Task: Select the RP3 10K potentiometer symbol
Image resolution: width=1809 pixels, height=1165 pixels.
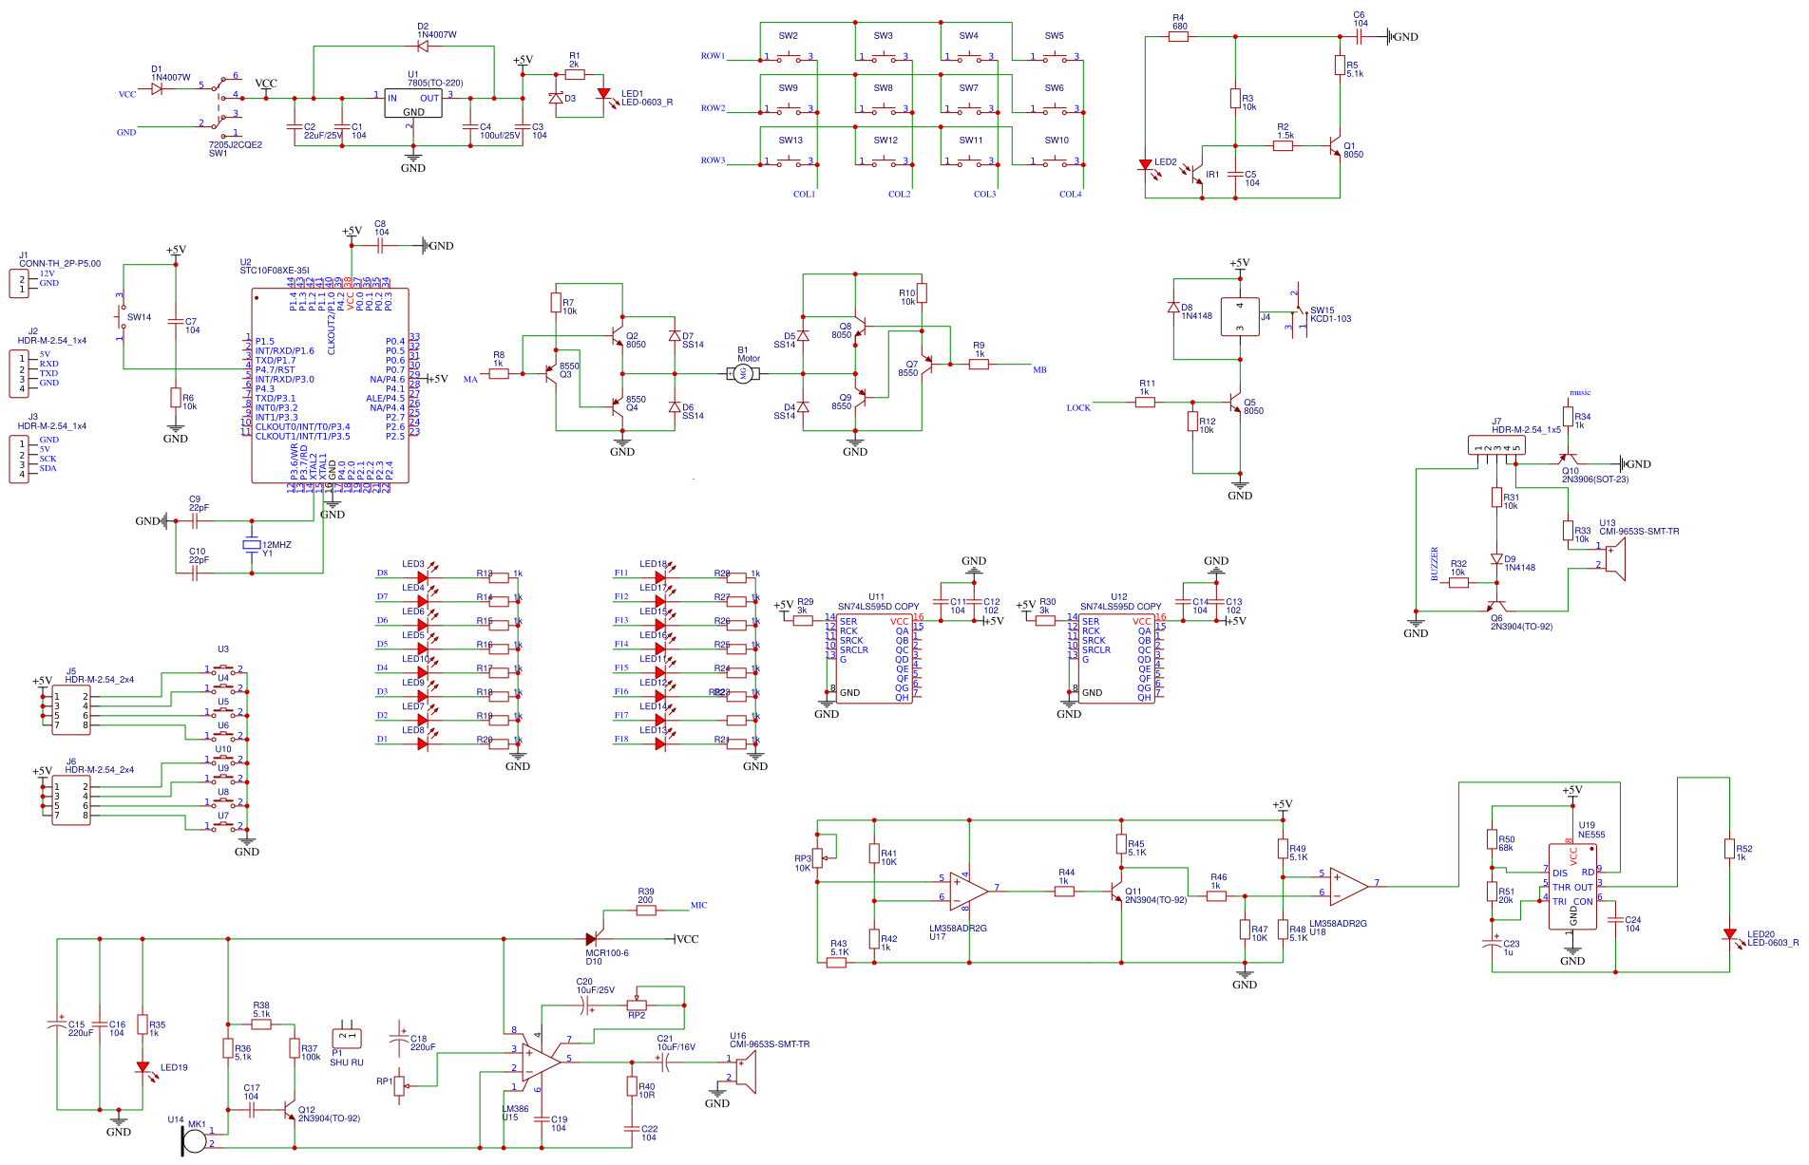Action: coord(817,858)
